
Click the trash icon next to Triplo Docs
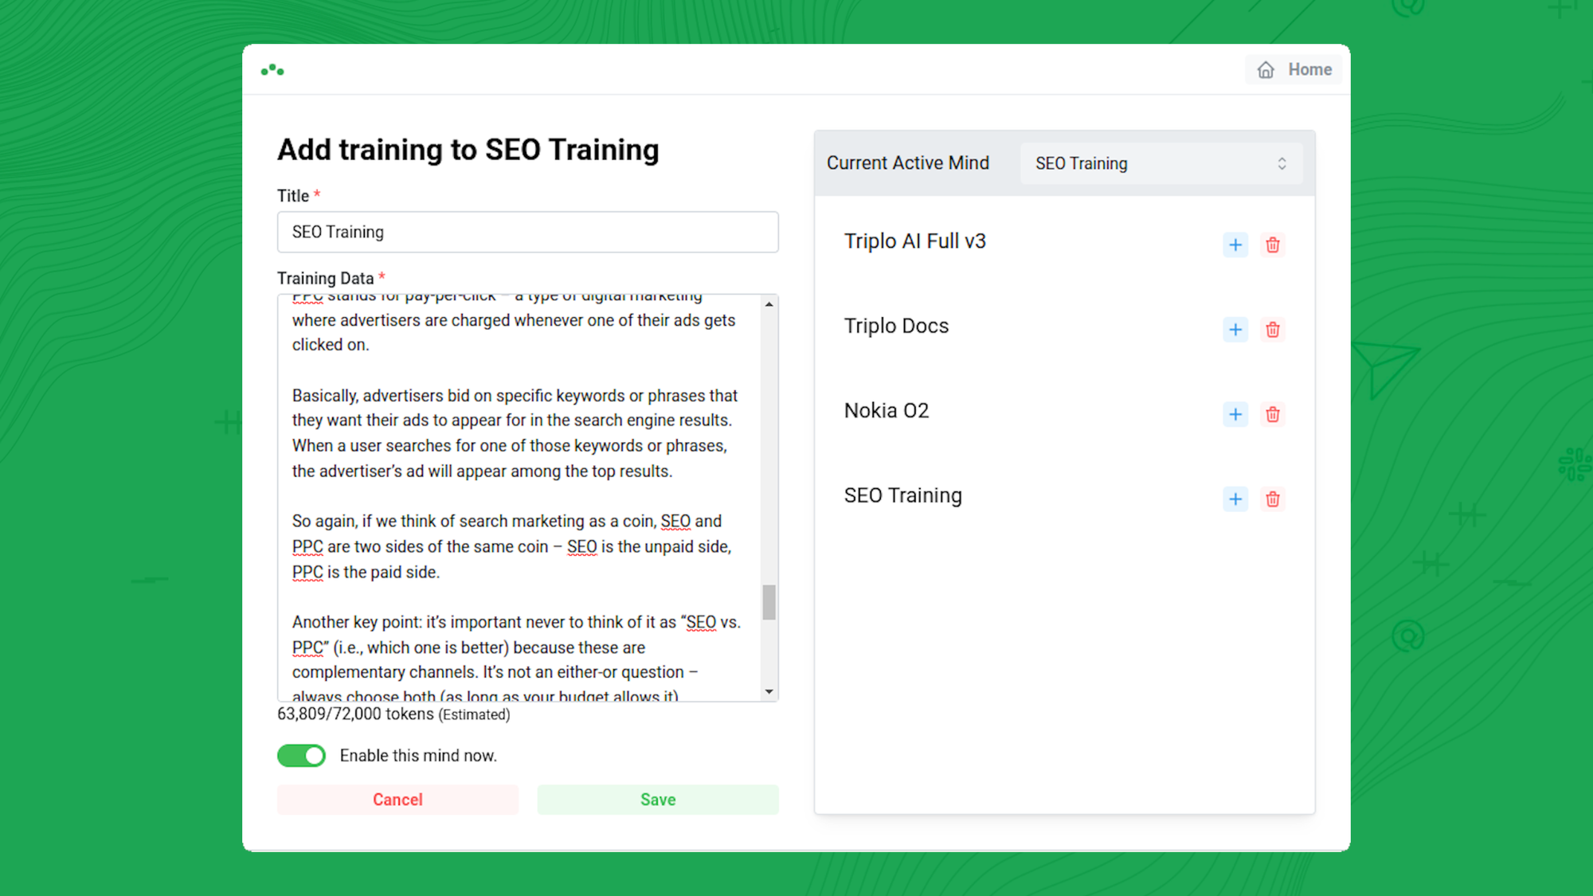1273,330
